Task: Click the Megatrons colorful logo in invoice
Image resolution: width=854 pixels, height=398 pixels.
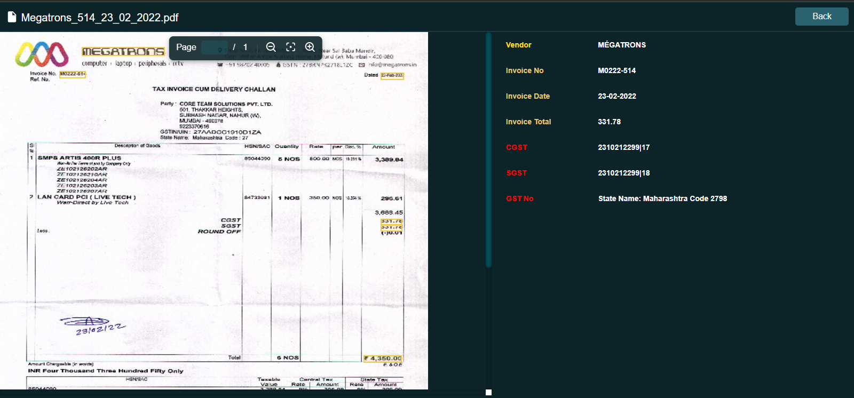Action: (42, 54)
